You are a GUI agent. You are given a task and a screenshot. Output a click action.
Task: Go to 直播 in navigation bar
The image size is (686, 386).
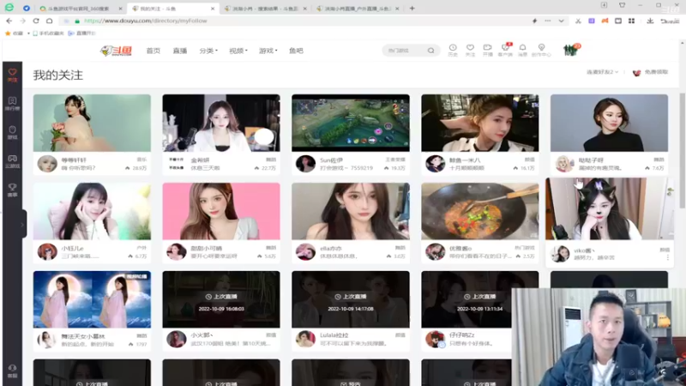pos(180,51)
